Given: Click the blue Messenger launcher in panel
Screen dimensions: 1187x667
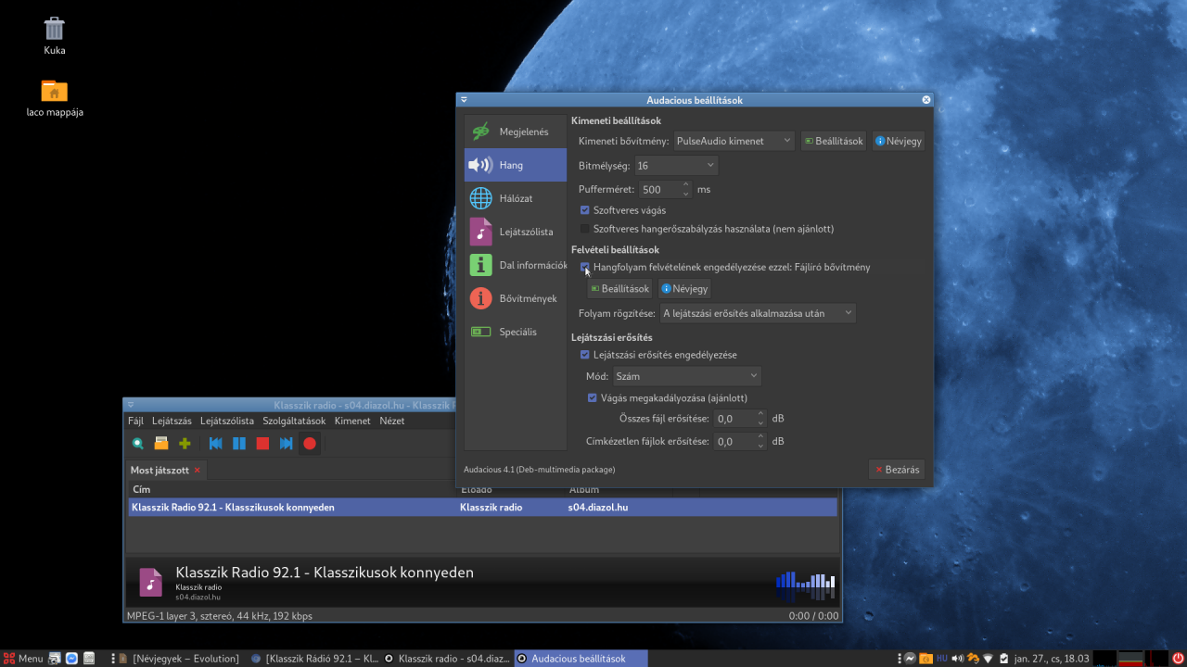Looking at the screenshot, I should (71, 659).
